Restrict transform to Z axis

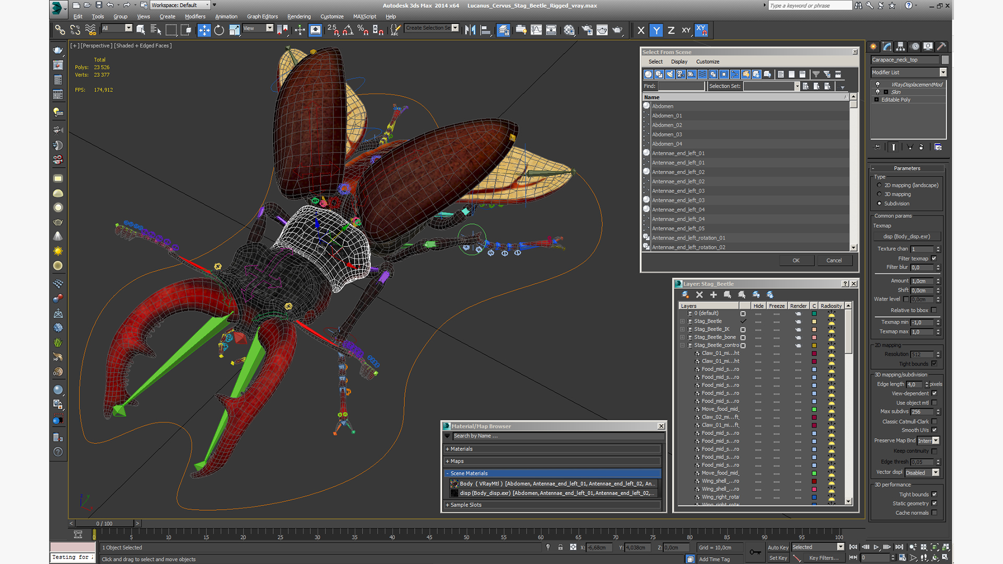tap(671, 30)
